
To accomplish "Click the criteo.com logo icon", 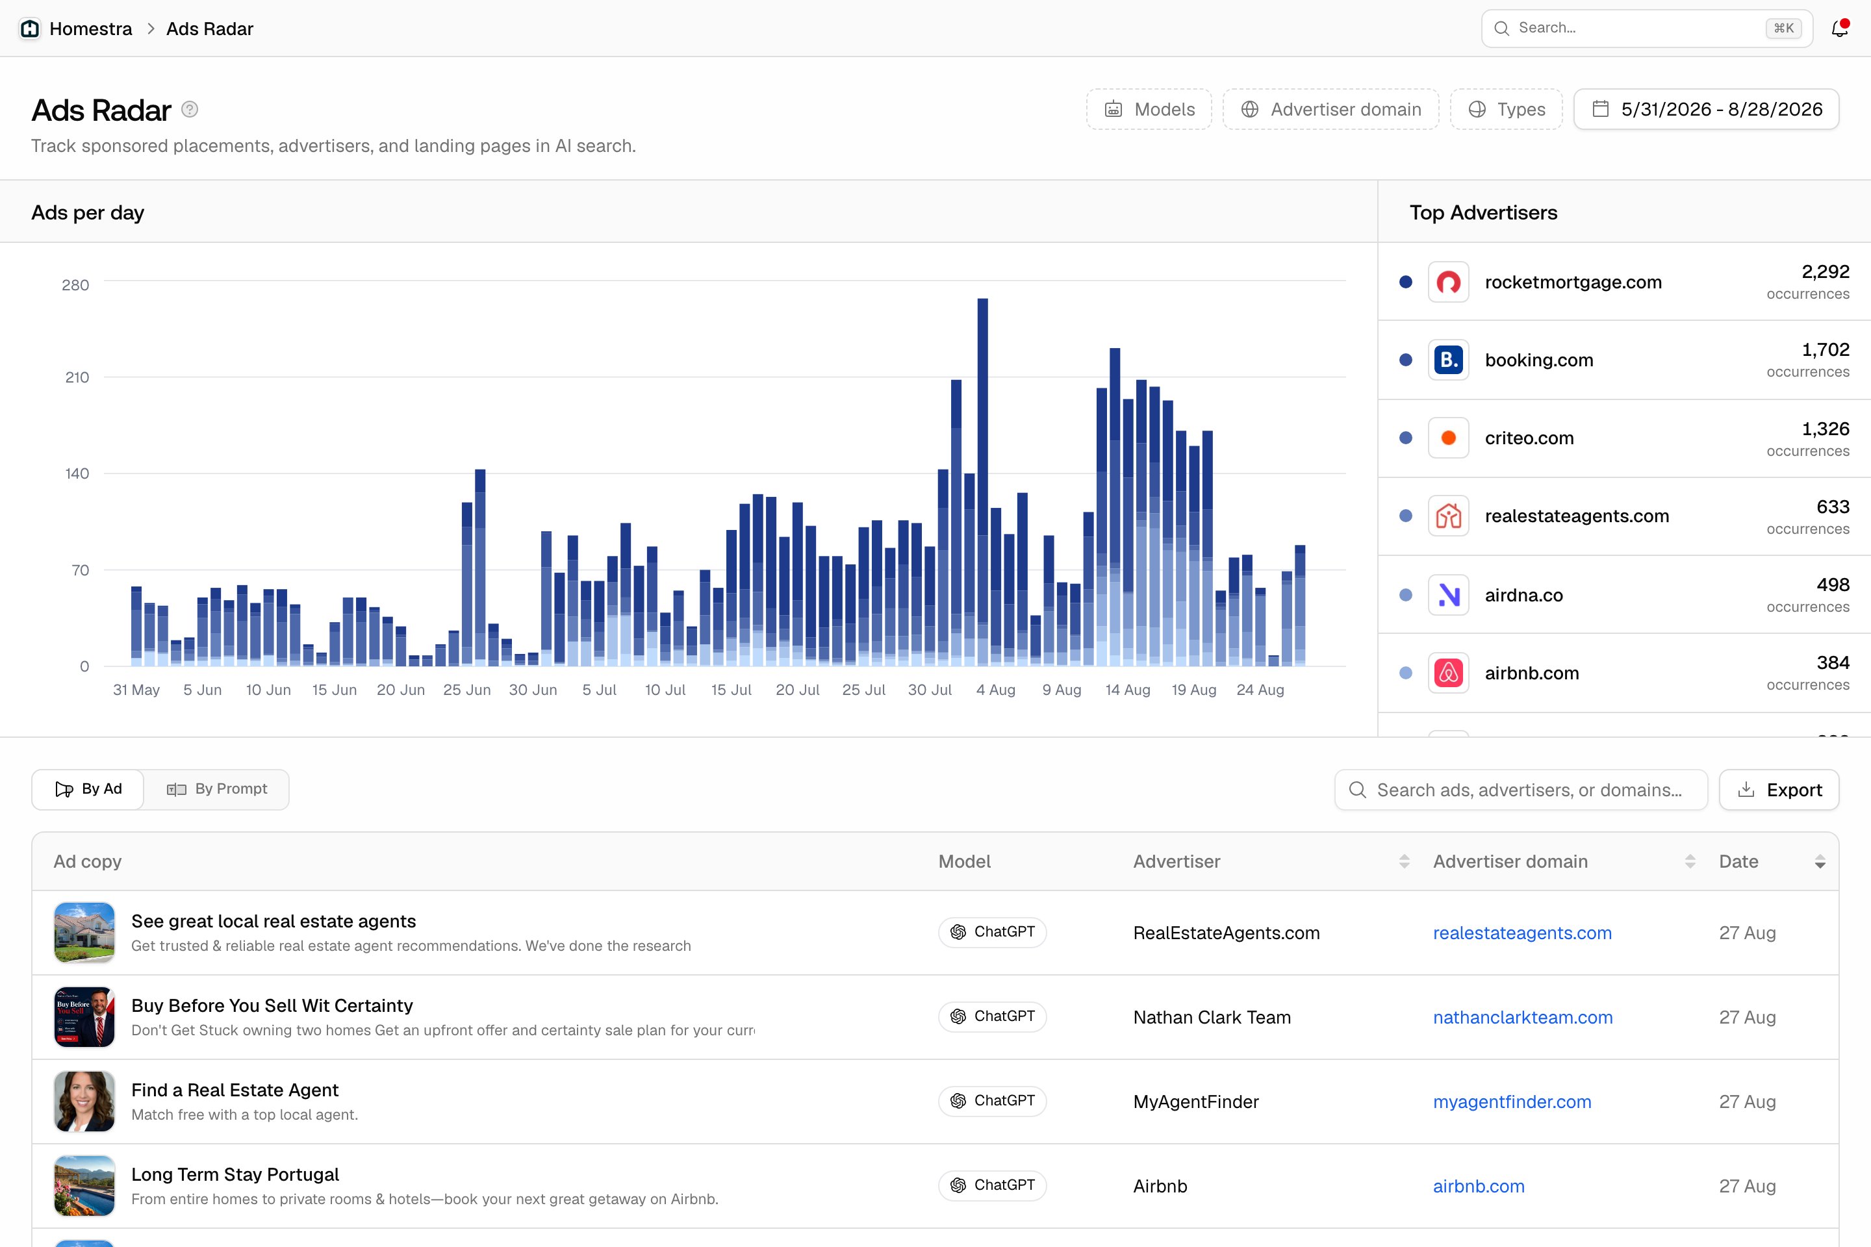I will (x=1448, y=437).
